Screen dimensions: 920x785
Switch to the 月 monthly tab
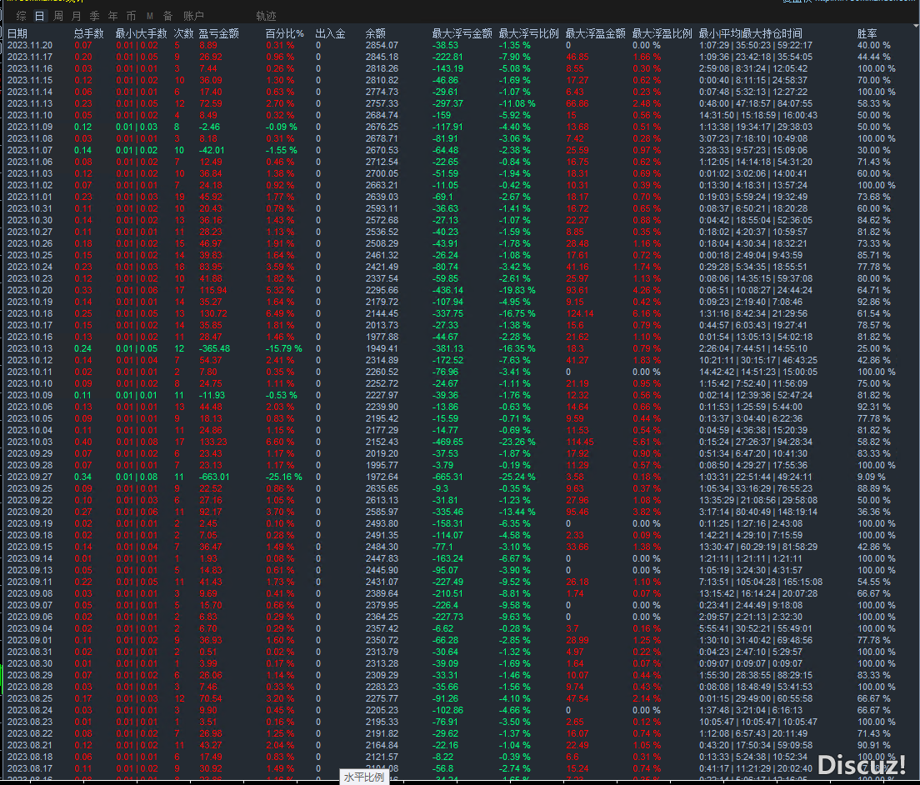coord(76,16)
